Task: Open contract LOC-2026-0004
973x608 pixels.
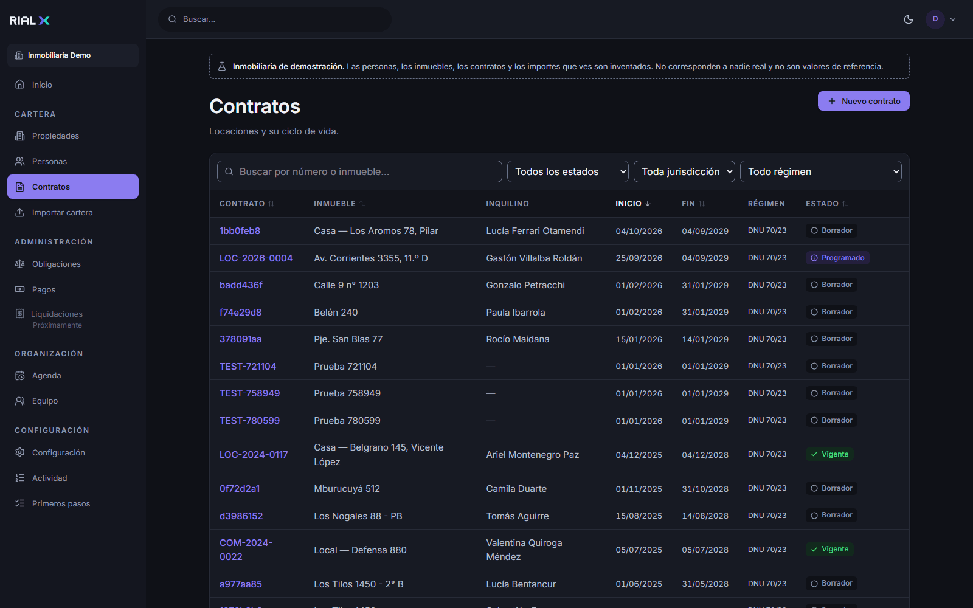Action: pyautogui.click(x=256, y=258)
